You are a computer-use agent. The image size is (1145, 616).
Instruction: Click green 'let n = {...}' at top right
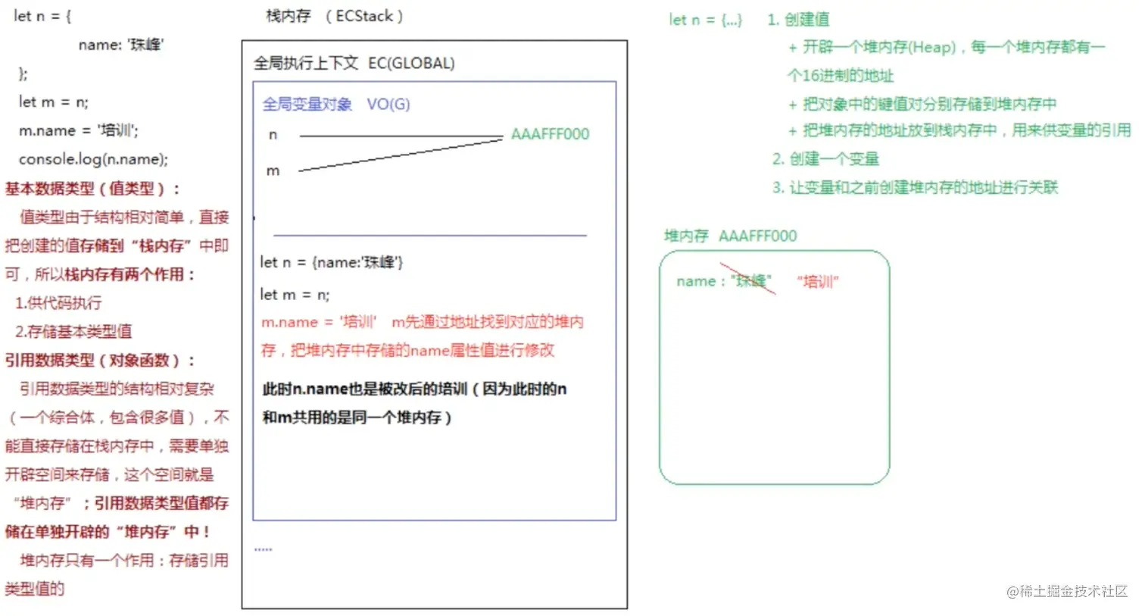tap(706, 20)
